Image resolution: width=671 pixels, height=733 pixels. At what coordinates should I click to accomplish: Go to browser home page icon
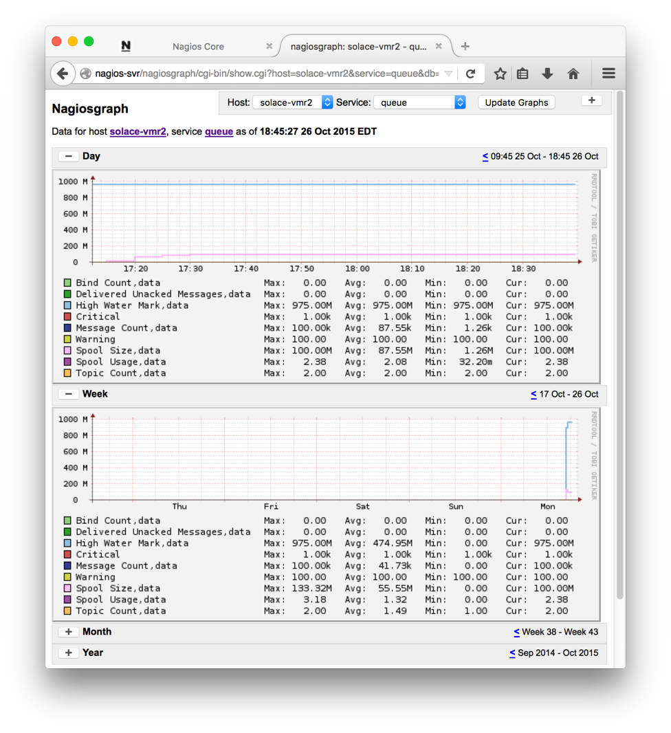(x=573, y=74)
